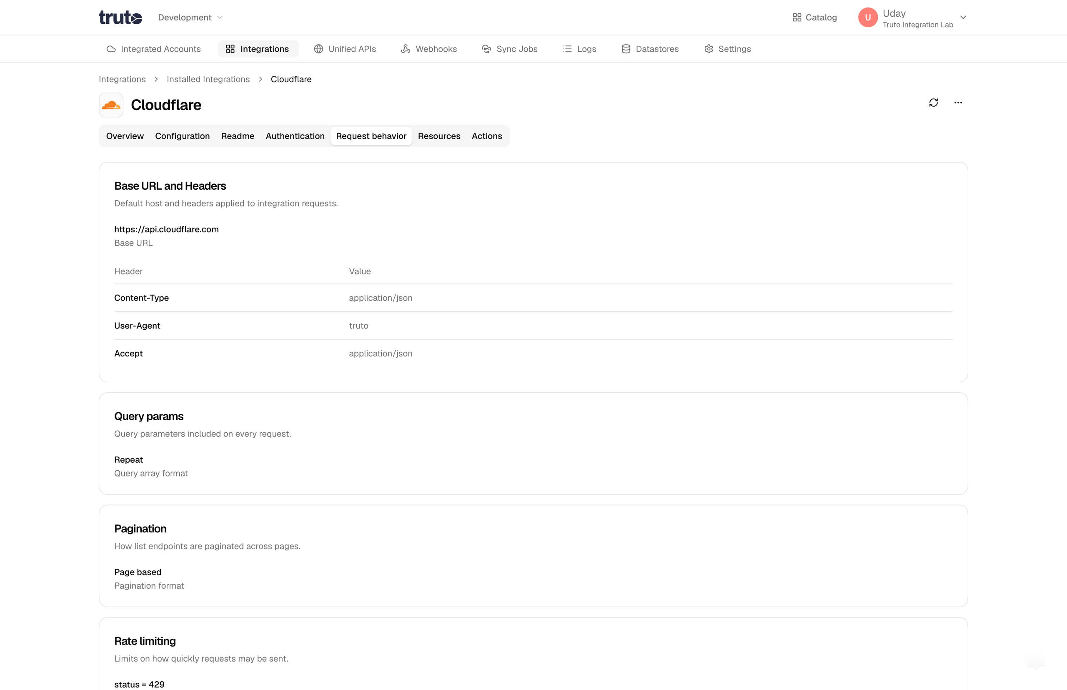Click the Accept header name
The height and width of the screenshot is (690, 1067).
click(128, 354)
